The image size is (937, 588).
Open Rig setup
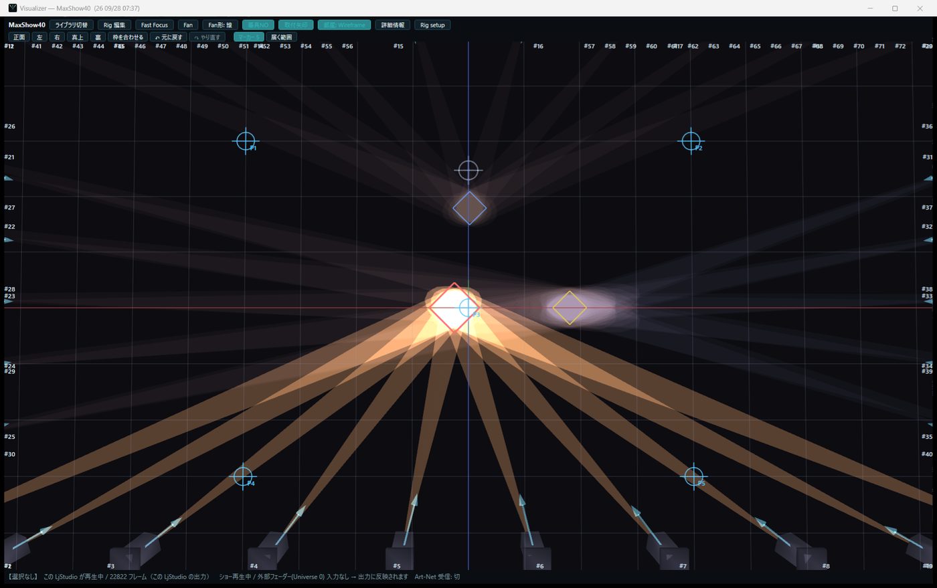[432, 25]
